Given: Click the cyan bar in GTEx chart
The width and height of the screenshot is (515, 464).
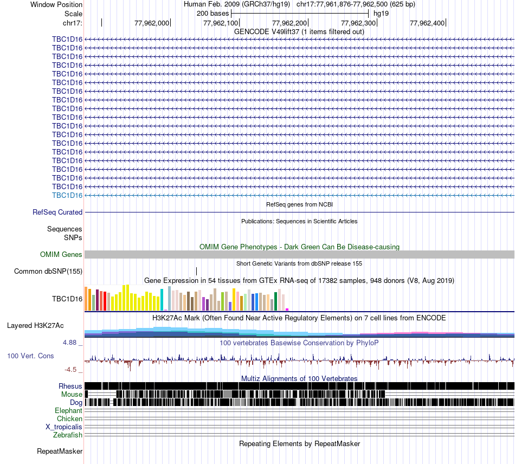Looking at the screenshot, I should (162, 300).
